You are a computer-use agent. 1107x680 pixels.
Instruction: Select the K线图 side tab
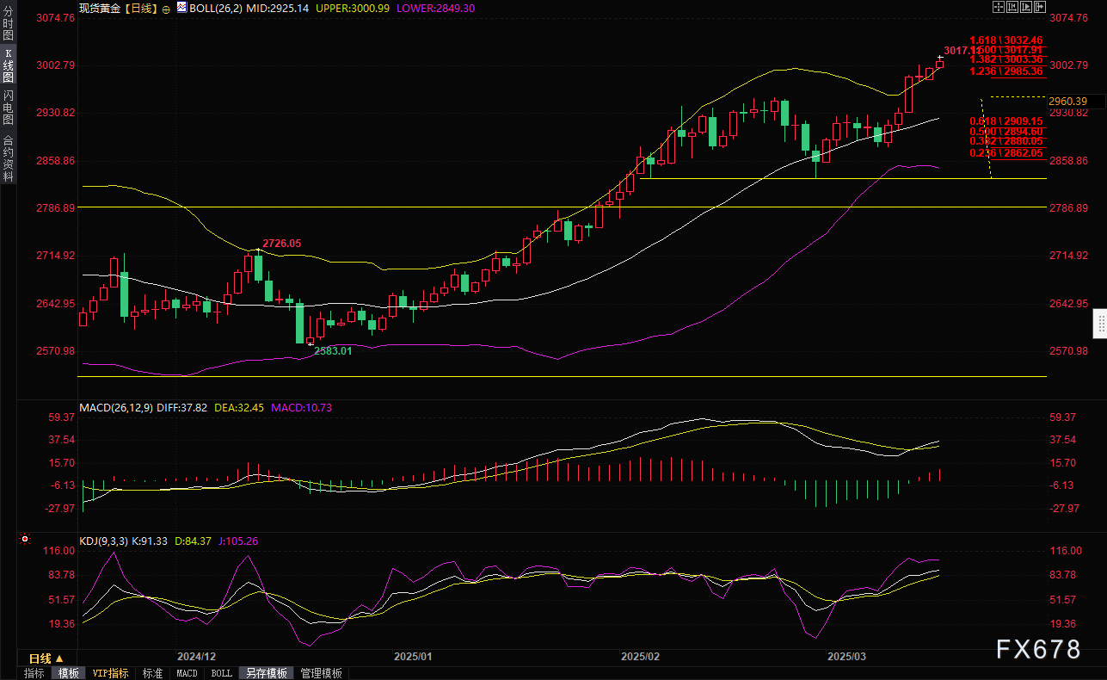(8, 65)
